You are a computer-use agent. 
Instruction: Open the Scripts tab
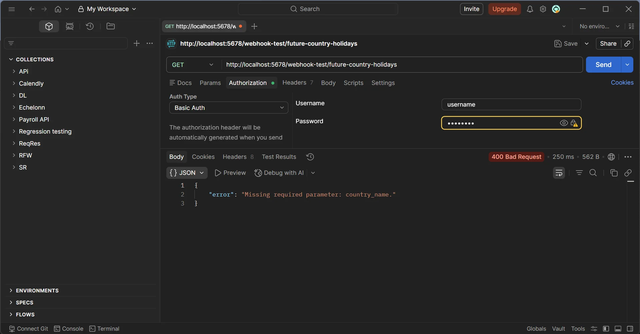click(353, 83)
